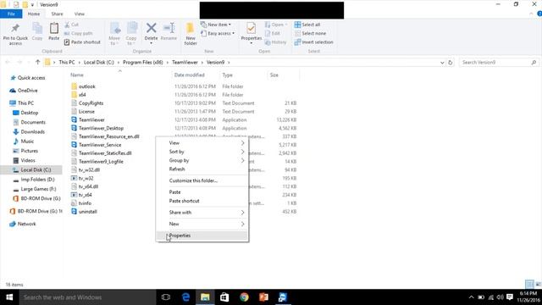Expand Group by in context menu
Image resolution: width=542 pixels, height=305 pixels.
click(202, 160)
